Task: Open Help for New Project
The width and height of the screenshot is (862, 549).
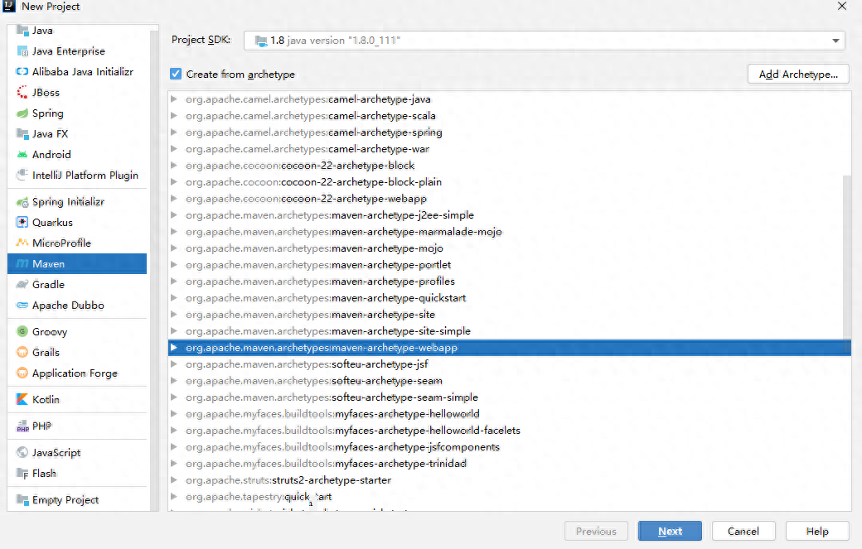Action: [x=817, y=531]
